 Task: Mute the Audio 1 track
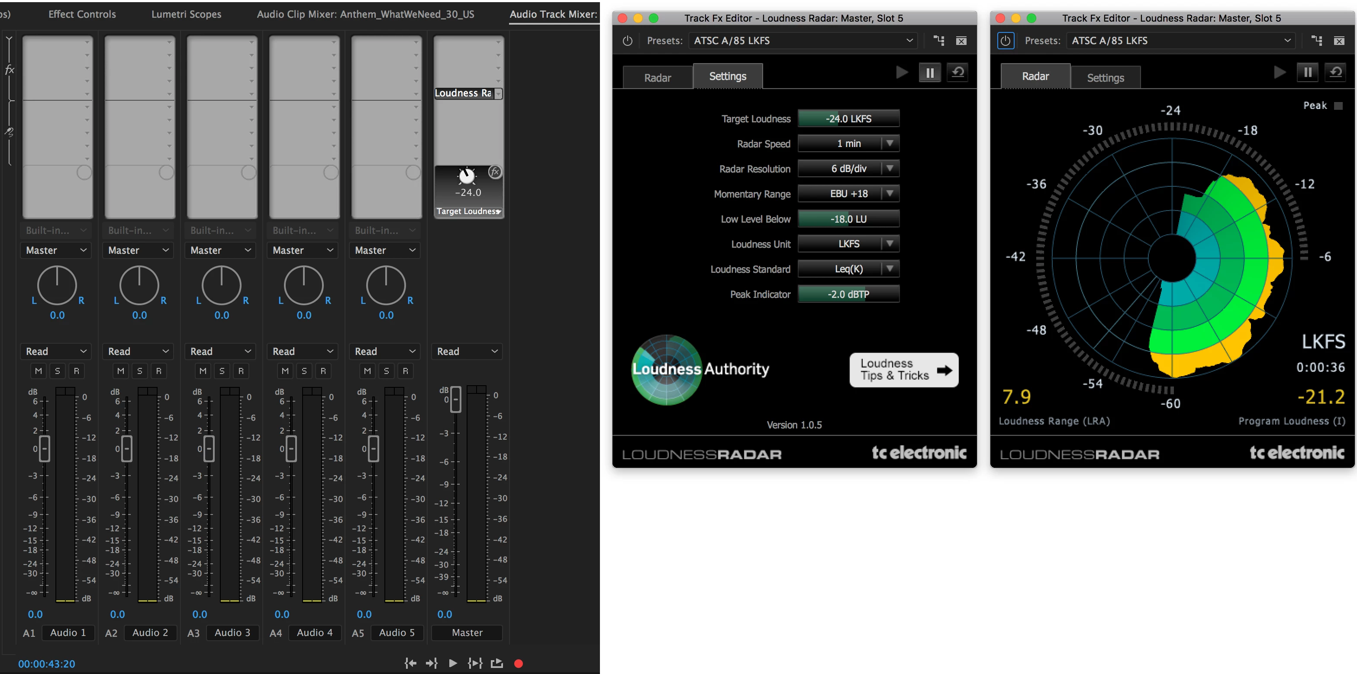click(39, 371)
